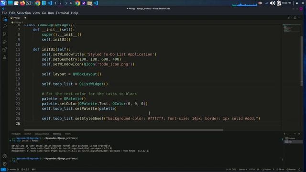Switch to workspace 2 in the taskbar

click(60, 3)
